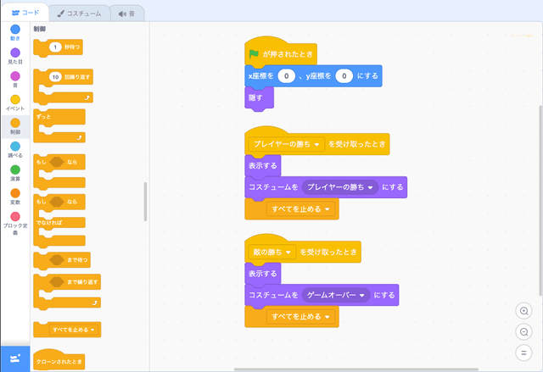Screen dimensions: 543x372
Task: Click the 隠す hide block
Action: (258, 97)
